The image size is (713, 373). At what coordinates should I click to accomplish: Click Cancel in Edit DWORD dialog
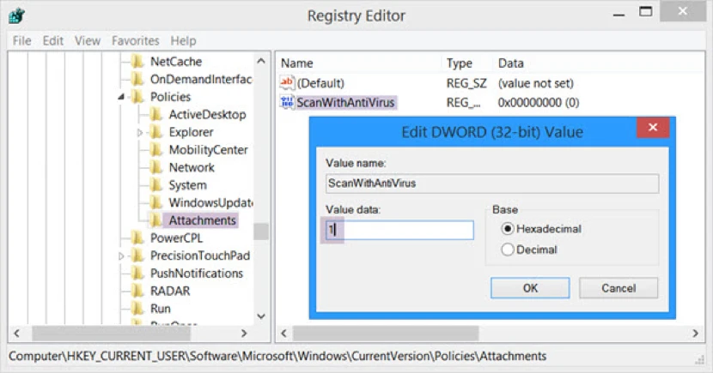pyautogui.click(x=619, y=288)
